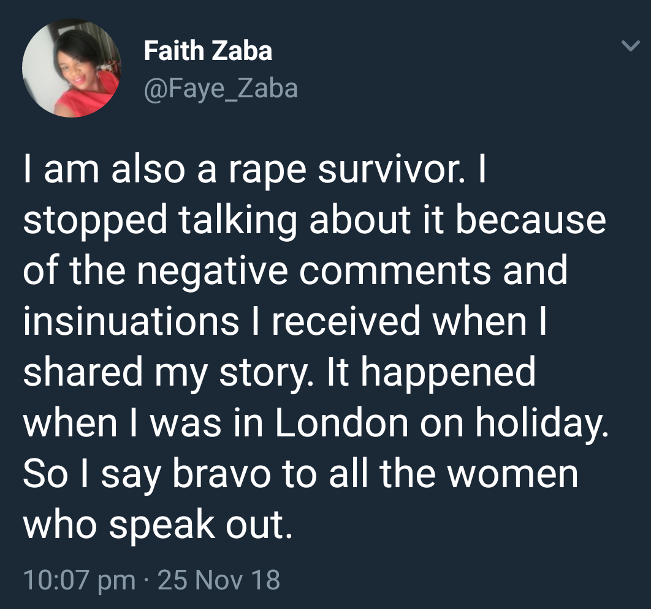Viewport: 651px width, 609px height.
Task: Click the line starting "shared my story"
Action: (279, 372)
